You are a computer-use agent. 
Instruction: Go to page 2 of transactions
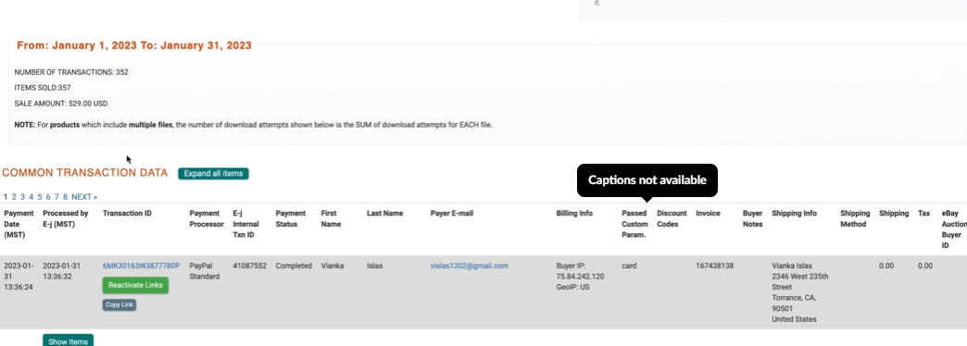coord(14,197)
